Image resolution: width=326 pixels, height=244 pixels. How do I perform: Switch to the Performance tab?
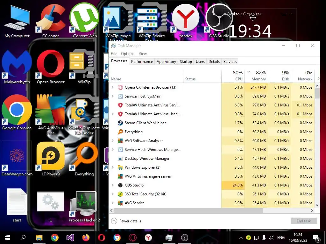tap(142, 62)
